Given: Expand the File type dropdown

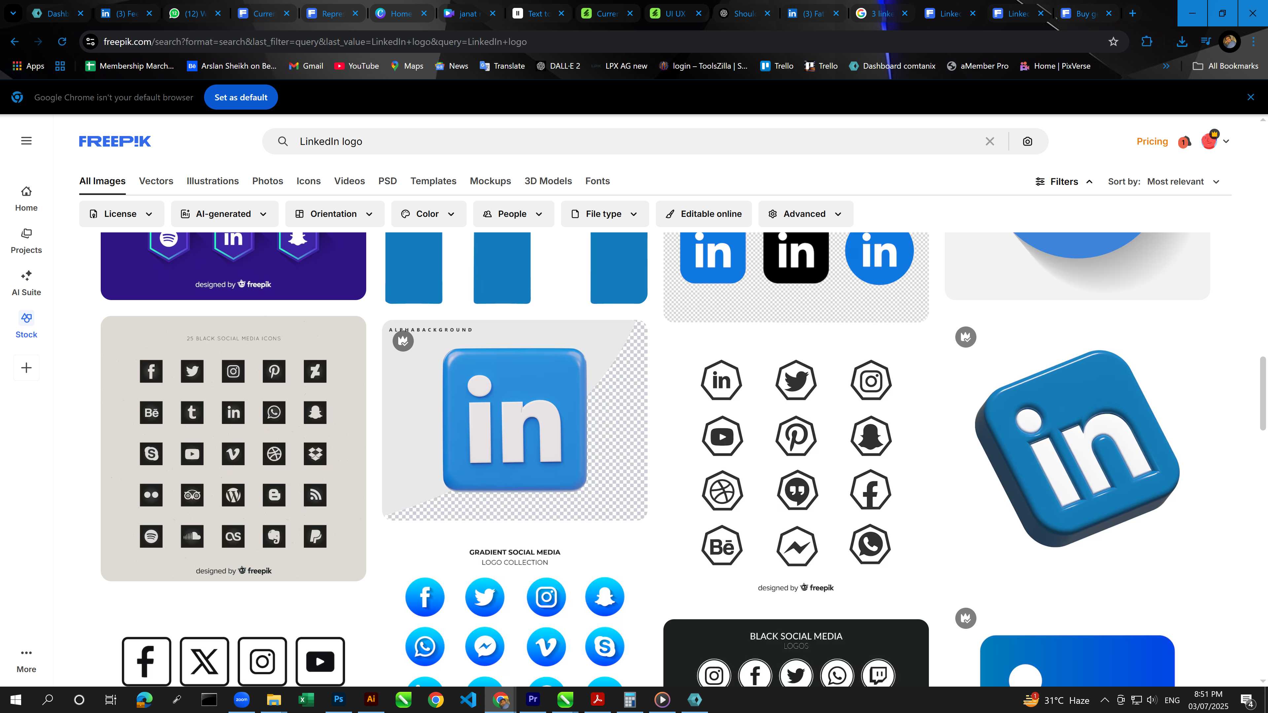Looking at the screenshot, I should [x=605, y=214].
